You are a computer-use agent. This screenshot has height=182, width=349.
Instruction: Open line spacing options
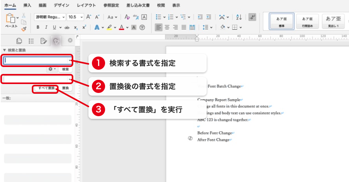pyautogui.click(x=206, y=27)
